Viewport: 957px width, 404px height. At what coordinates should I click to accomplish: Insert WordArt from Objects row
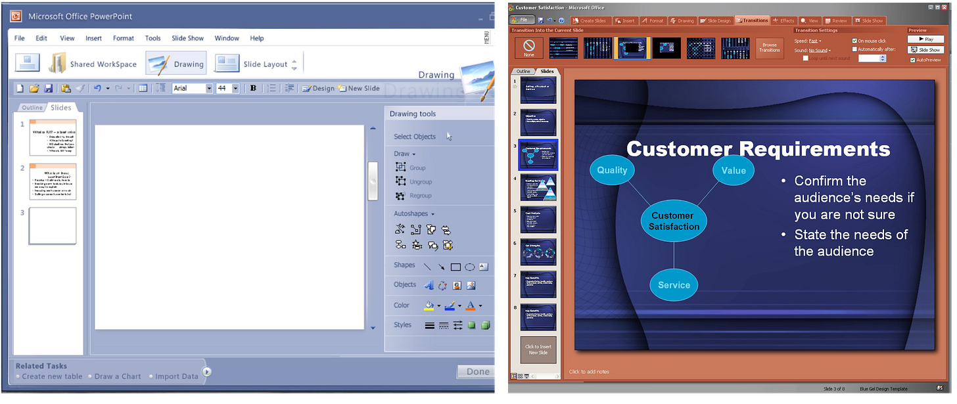(429, 285)
